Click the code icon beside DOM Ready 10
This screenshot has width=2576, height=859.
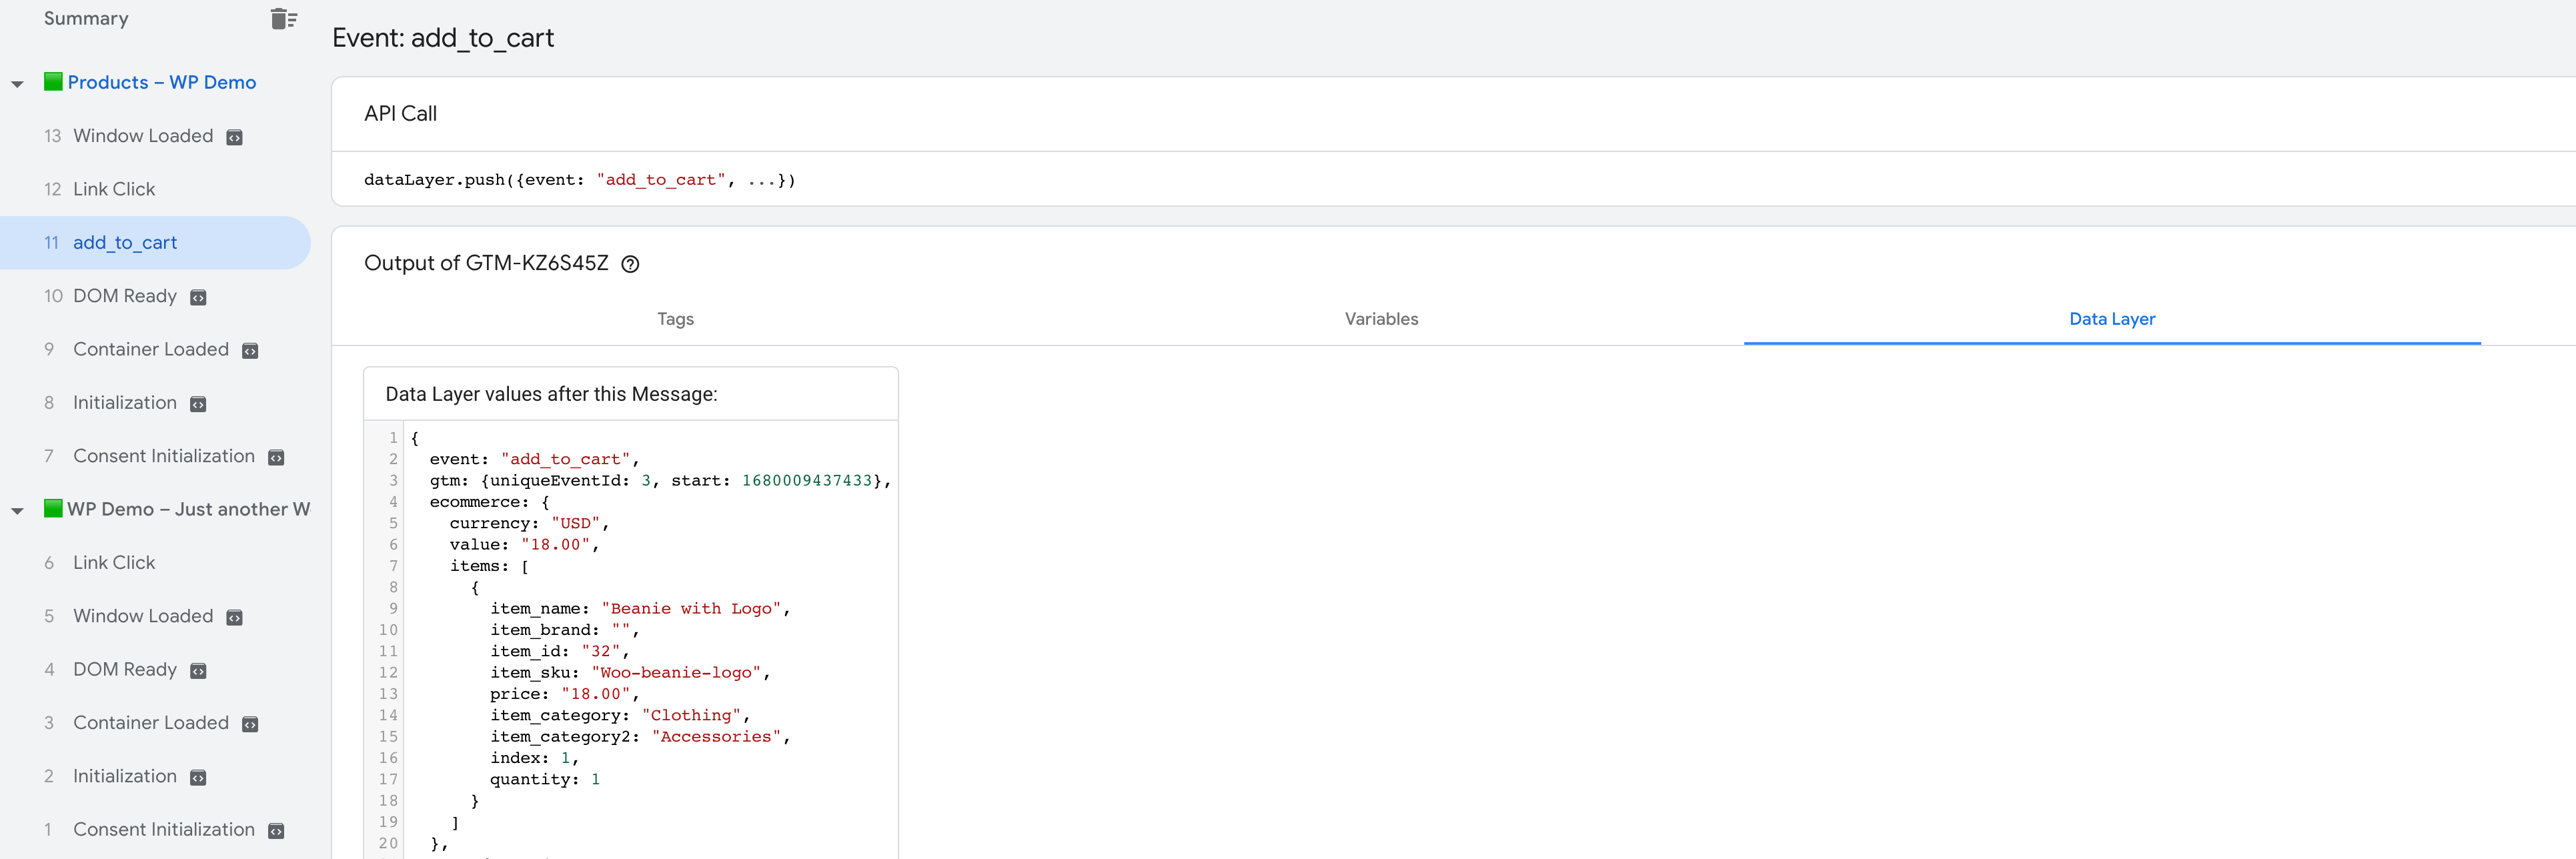197,297
